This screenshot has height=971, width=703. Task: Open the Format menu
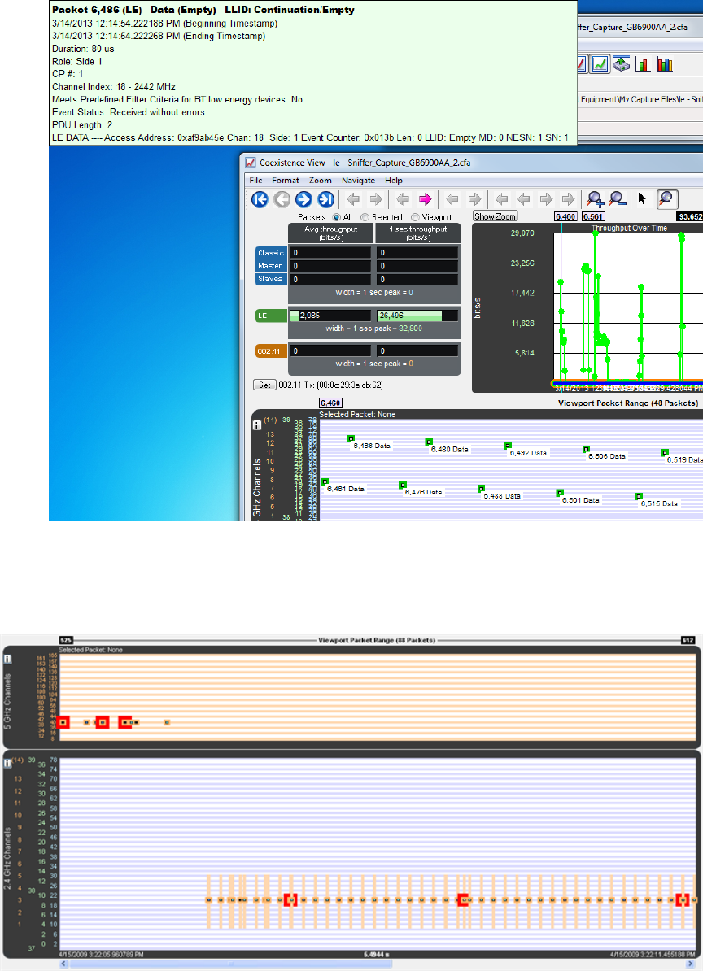point(285,180)
